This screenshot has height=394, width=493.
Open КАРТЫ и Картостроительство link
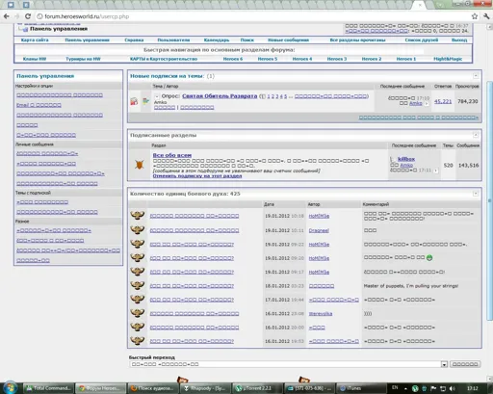(x=164, y=59)
